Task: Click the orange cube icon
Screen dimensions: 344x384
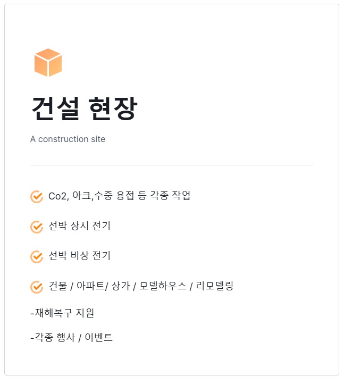Action: (48, 63)
